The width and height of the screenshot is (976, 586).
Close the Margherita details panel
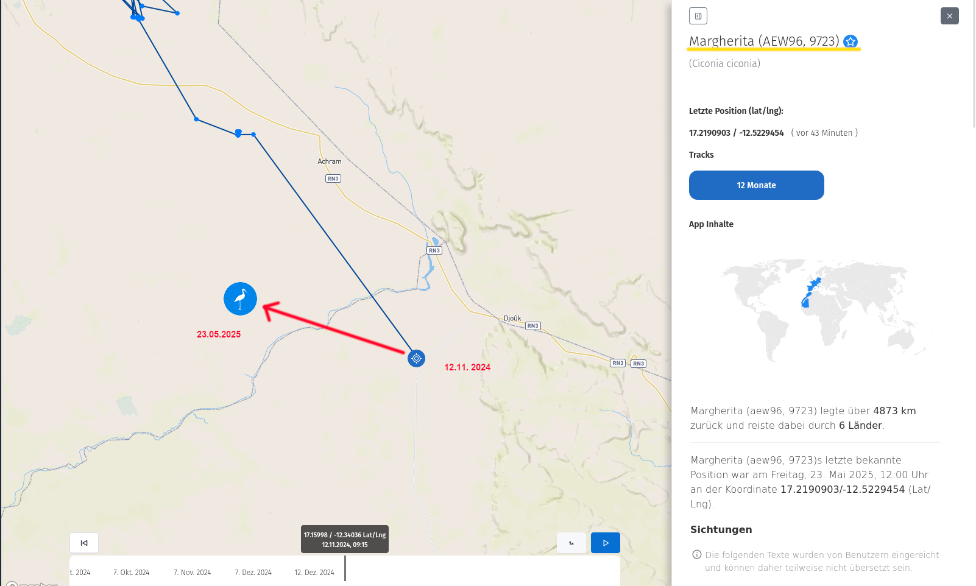[x=949, y=16]
